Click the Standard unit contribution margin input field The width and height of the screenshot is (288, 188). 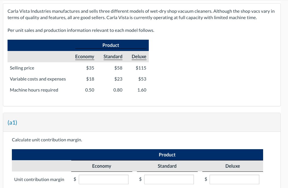pos(169,179)
